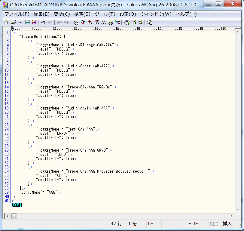
Task: Click the "level": "ERROR" line
Action: click(54, 133)
